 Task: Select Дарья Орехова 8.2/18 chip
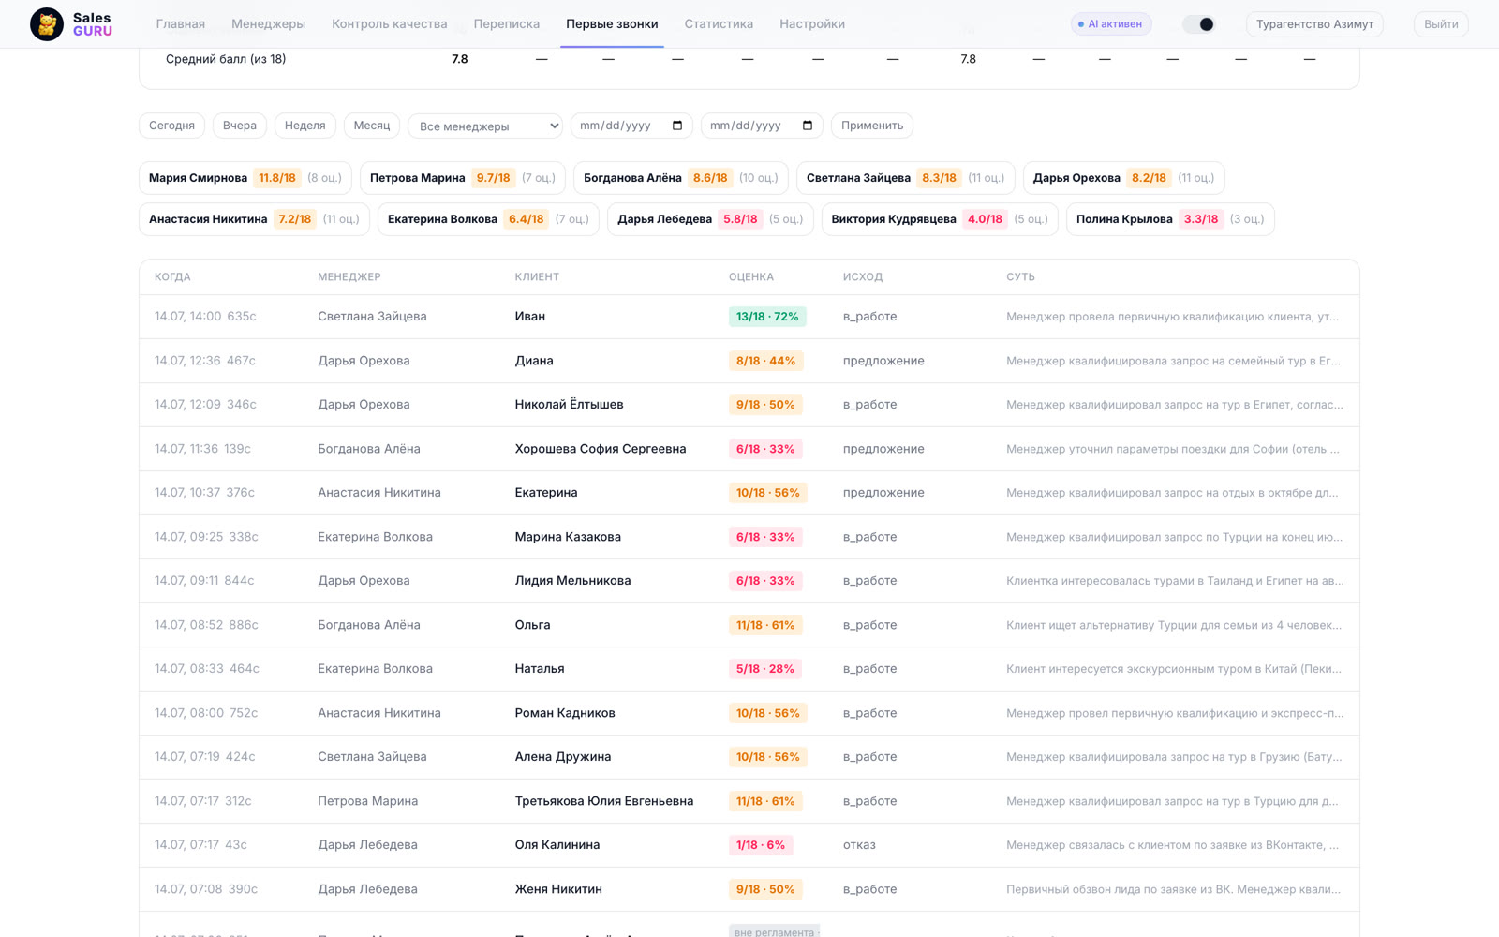point(1123,178)
